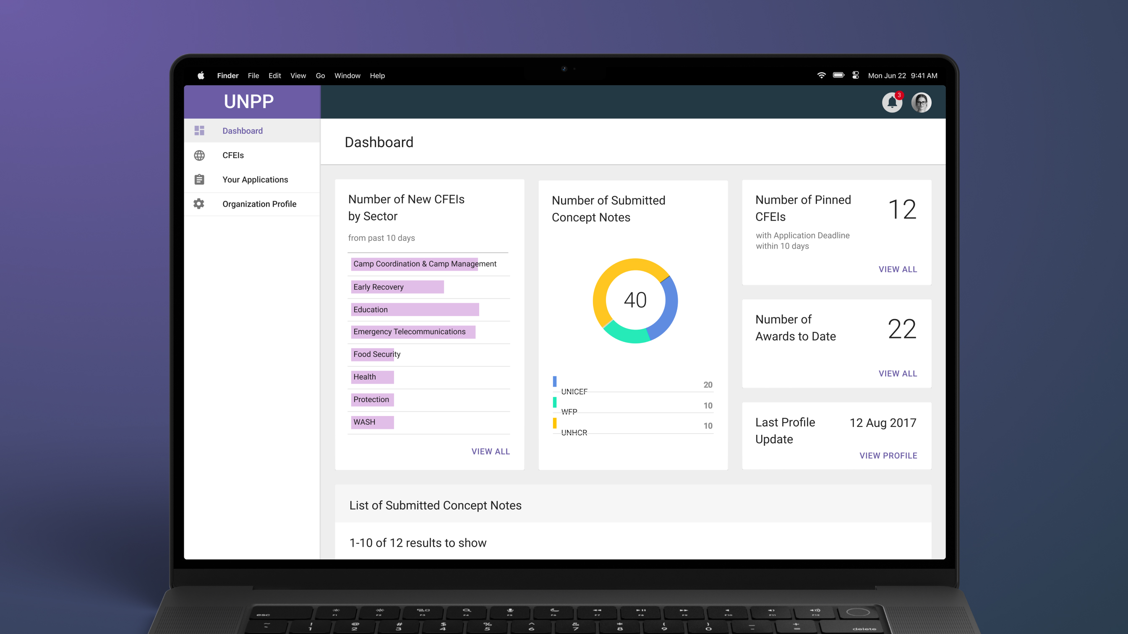The image size is (1128, 634).
Task: Click the UNICEF value 20
Action: 708,385
